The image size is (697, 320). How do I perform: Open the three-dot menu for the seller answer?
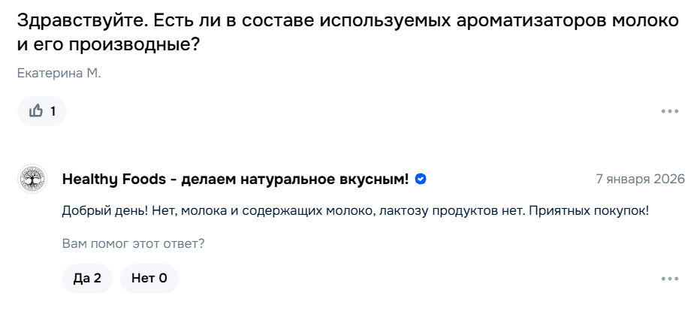tap(669, 279)
